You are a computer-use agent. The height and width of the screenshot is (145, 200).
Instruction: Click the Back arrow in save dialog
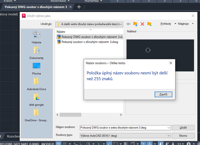point(128,24)
